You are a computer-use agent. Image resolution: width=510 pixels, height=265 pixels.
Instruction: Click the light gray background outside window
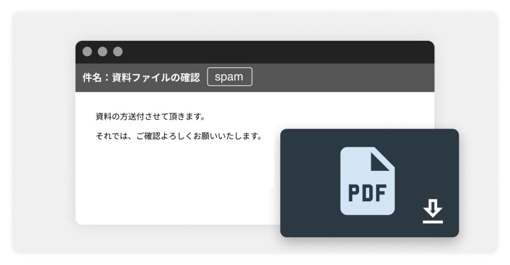[42, 130]
